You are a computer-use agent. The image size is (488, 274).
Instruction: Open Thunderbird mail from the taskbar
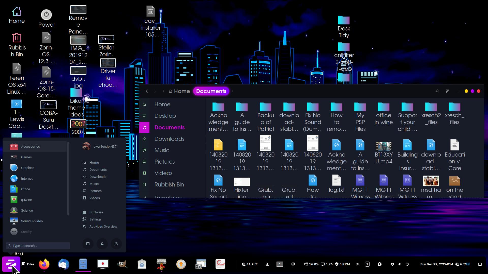pyautogui.click(x=64, y=264)
